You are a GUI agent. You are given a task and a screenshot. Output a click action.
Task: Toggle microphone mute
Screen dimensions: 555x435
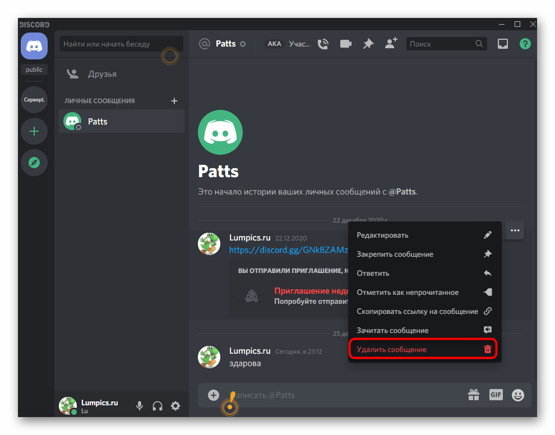140,406
